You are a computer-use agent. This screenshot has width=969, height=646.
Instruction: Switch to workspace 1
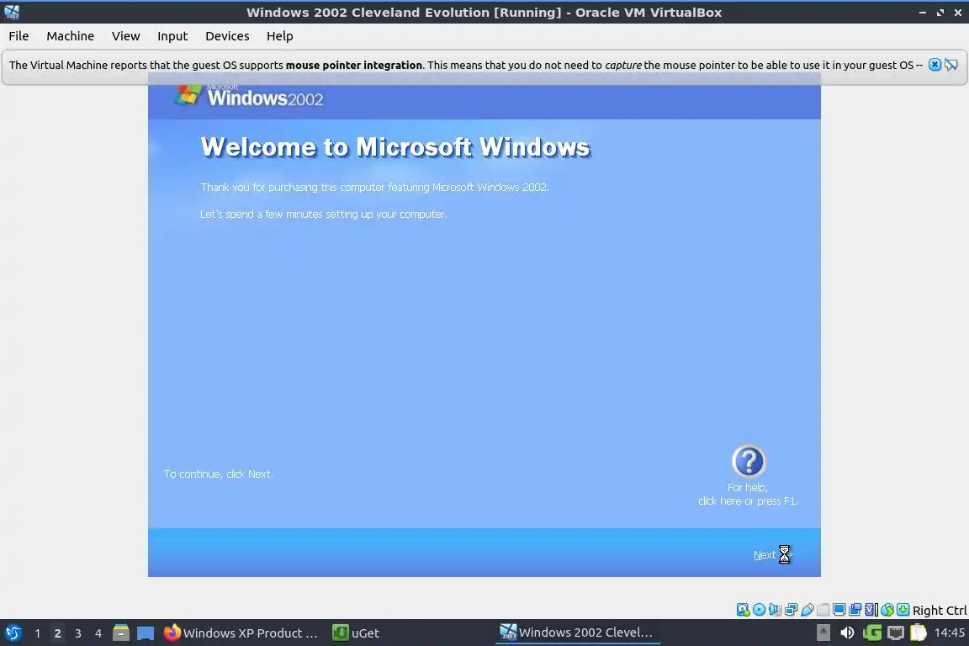(38, 633)
